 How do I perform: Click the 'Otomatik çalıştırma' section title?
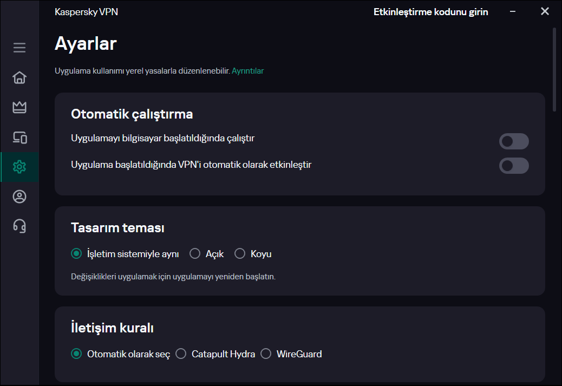[x=132, y=114]
